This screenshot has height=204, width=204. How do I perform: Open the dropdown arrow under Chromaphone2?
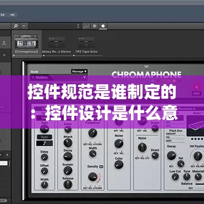coord(14,55)
